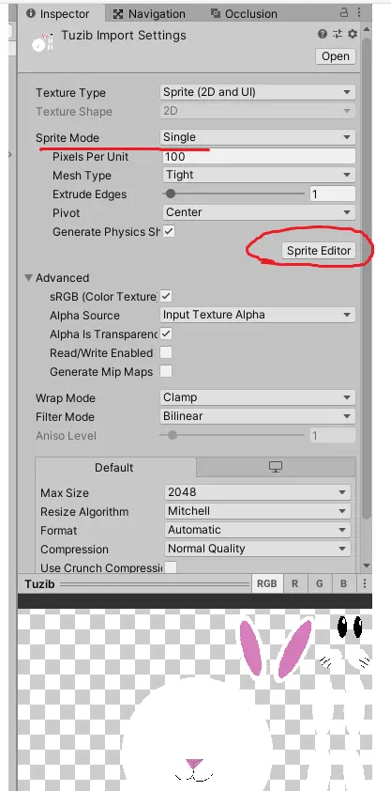Switch to the Occlusion tab

pos(245,14)
